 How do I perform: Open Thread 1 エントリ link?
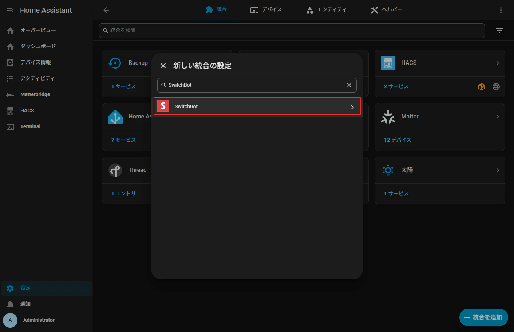123,194
